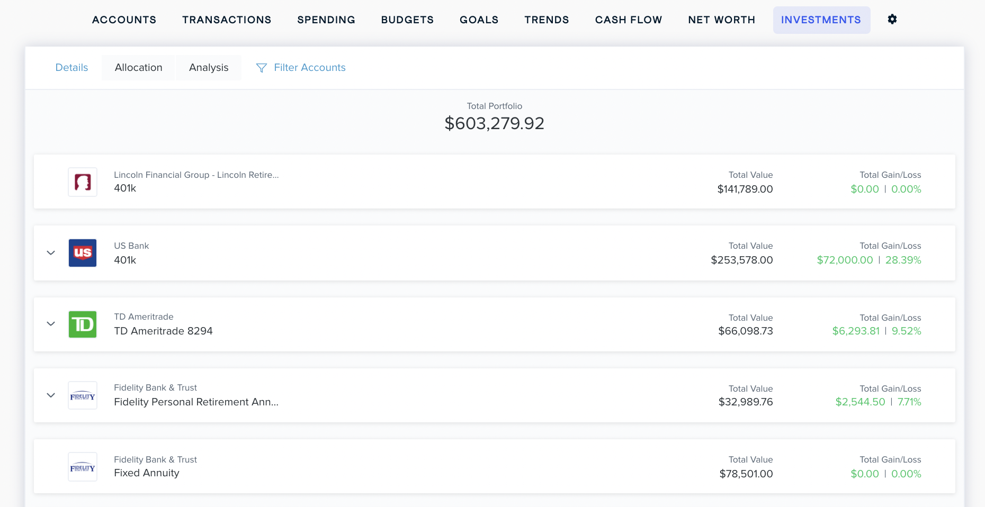Image resolution: width=985 pixels, height=507 pixels.
Task: Click the US Bank logo icon
Action: (x=83, y=253)
